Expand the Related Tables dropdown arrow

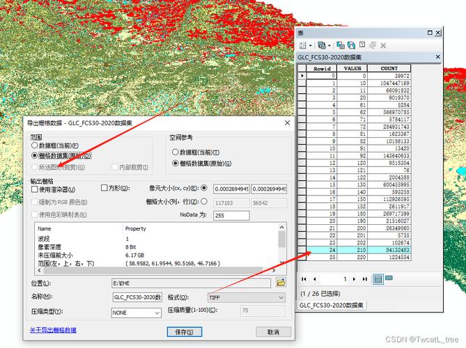(329, 46)
